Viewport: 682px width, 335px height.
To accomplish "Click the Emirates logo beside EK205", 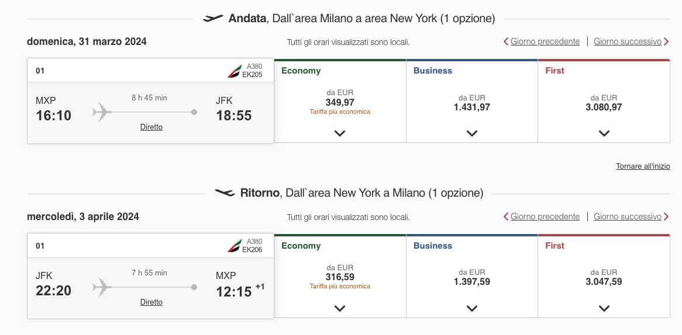I will [x=235, y=71].
